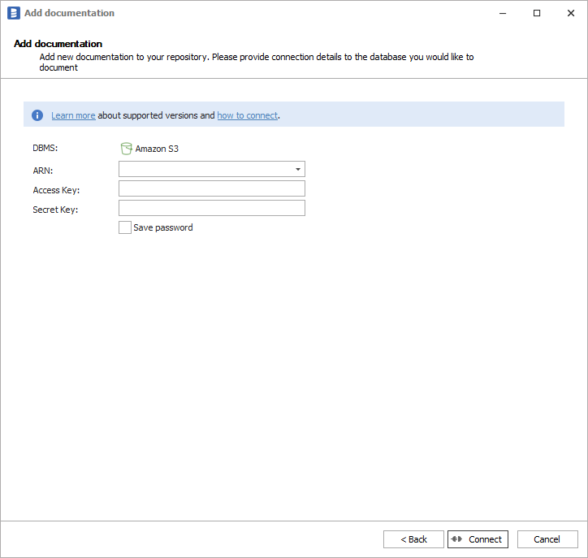Click the plug icon on Connect button
Screen dimensions: 588x558
click(456, 539)
